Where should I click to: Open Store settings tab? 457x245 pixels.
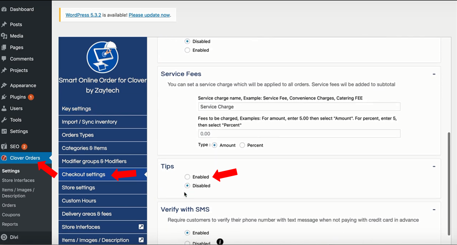[x=103, y=187]
